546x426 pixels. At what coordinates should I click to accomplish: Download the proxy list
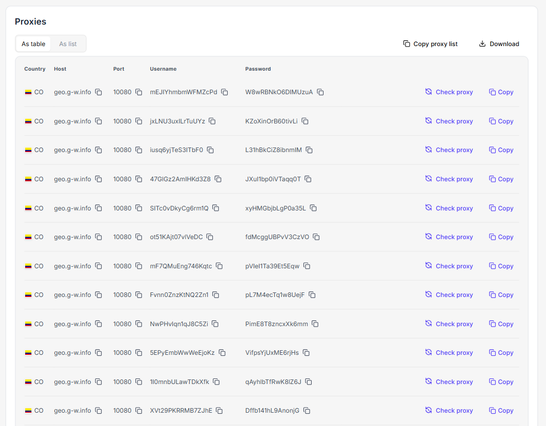click(499, 44)
